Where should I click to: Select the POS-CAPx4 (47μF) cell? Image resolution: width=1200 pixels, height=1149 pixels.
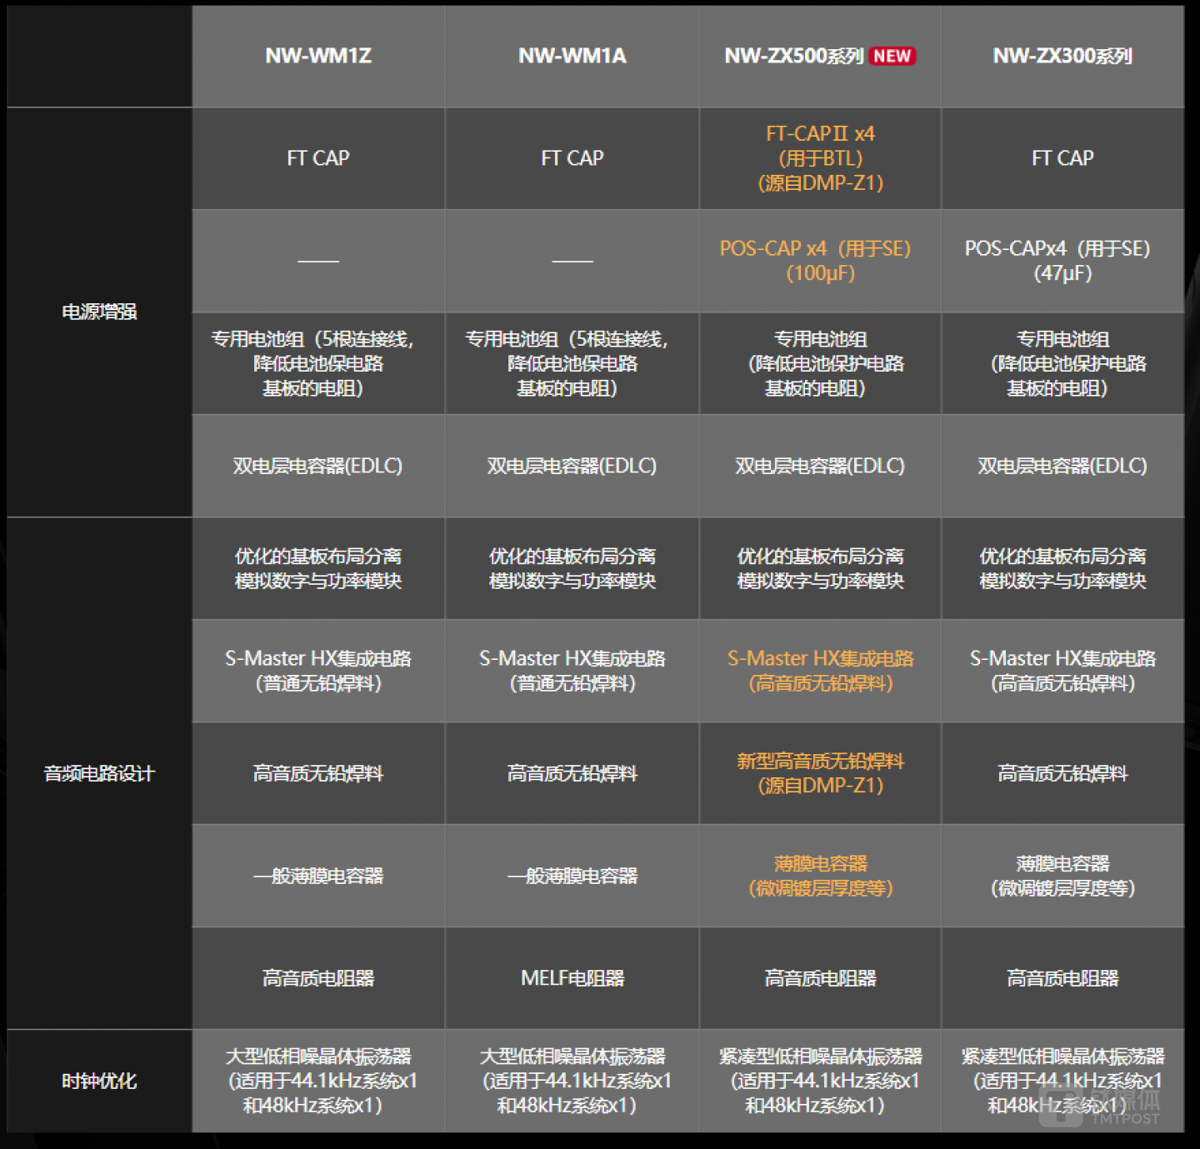pyautogui.click(x=1062, y=261)
